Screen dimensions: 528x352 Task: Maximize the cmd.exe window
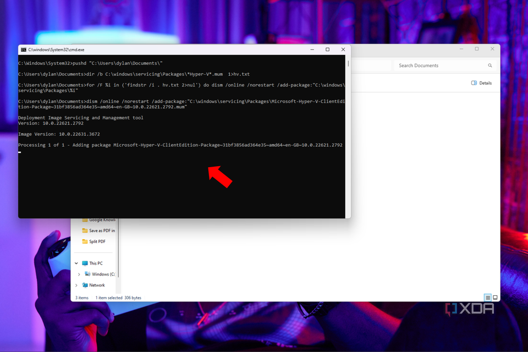(327, 50)
